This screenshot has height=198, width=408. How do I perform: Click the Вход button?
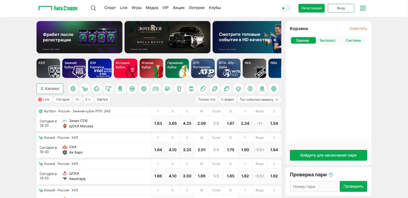click(341, 8)
